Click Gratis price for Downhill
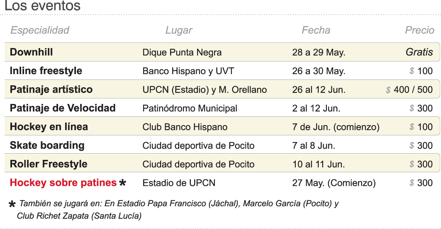 419,52
